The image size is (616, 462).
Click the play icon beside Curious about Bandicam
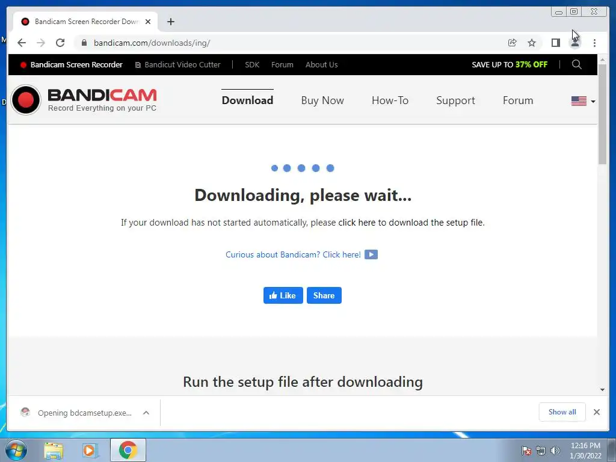[371, 254]
